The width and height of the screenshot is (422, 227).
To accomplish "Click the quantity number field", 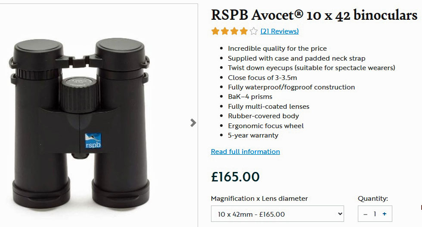I will pyautogui.click(x=375, y=214).
